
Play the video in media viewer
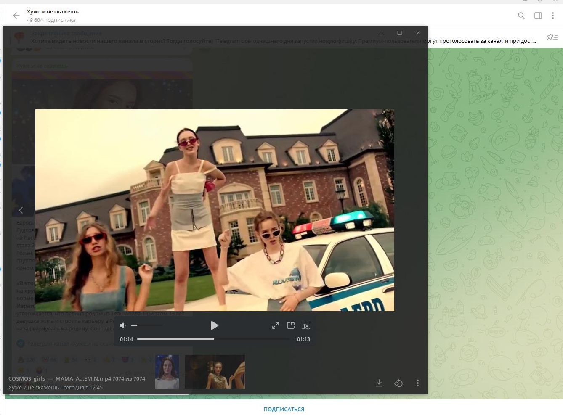click(214, 325)
